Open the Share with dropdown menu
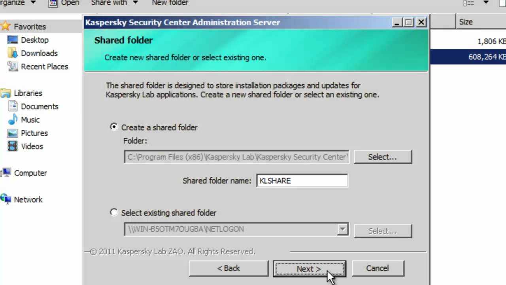506x285 pixels. (x=115, y=3)
